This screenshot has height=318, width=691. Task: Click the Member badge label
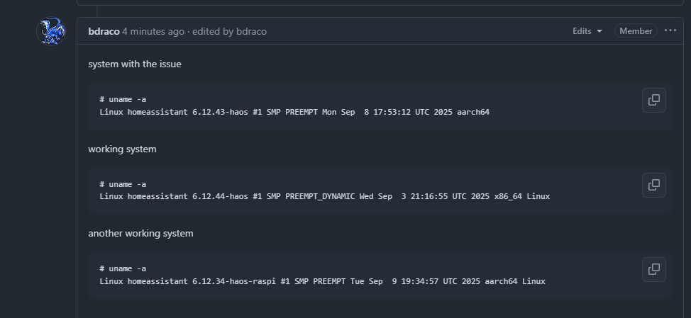click(636, 31)
